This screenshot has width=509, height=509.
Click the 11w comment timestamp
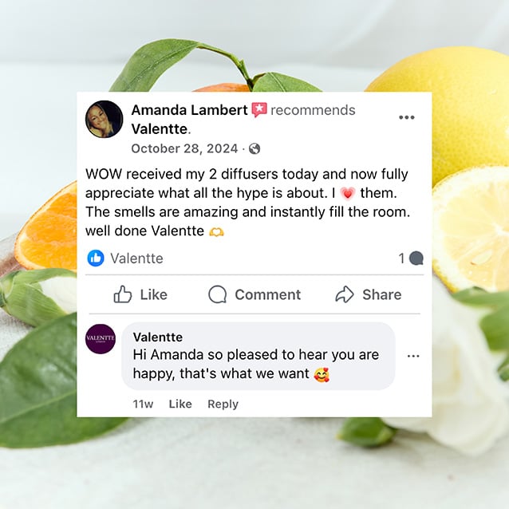(143, 404)
